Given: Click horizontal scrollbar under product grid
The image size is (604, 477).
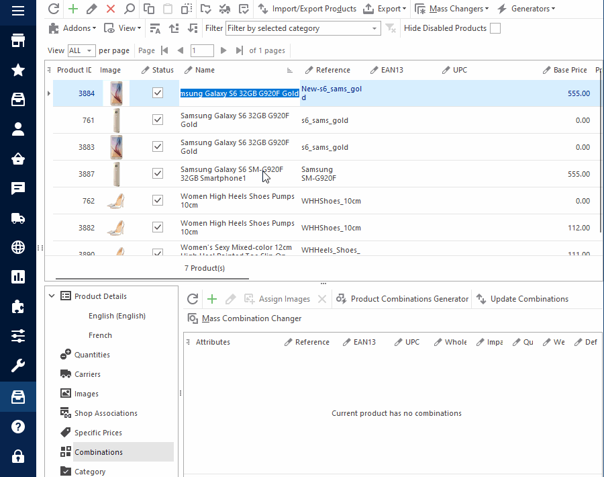Looking at the screenshot, I should click(x=152, y=278).
